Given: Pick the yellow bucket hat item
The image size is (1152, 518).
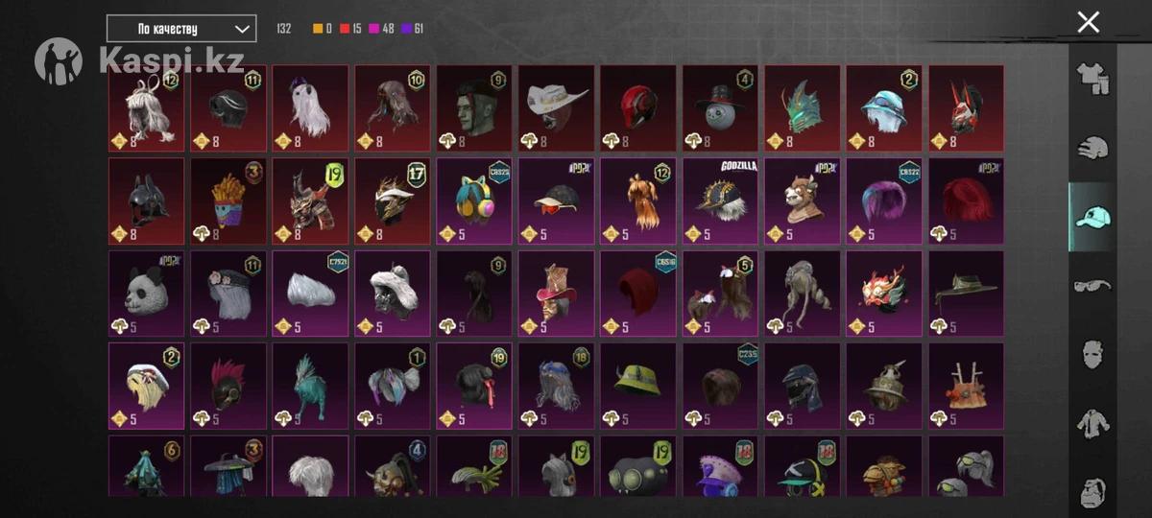Looking at the screenshot, I should (x=638, y=386).
